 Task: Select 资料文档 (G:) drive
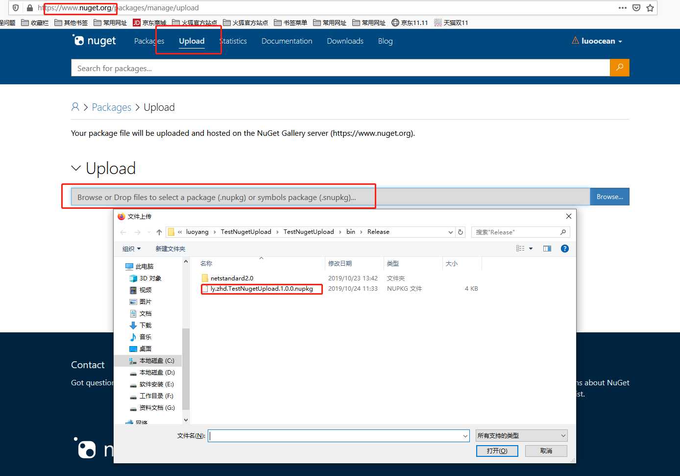152,407
